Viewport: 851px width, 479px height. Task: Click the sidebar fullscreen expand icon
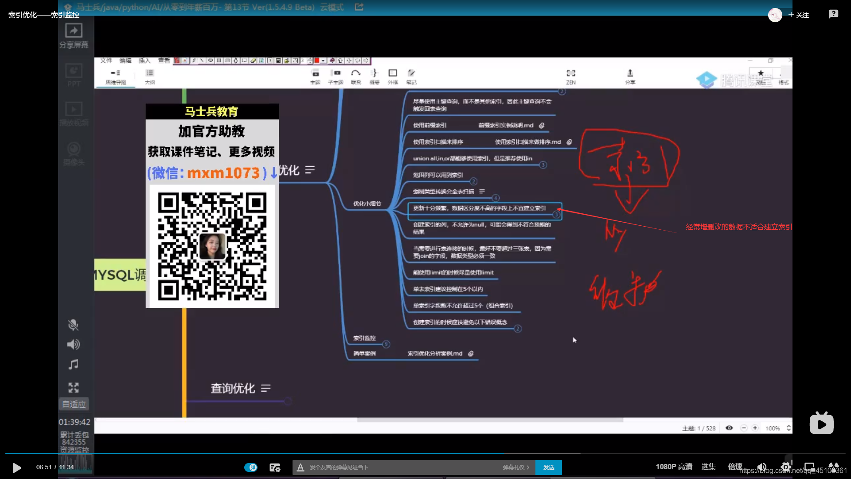tap(73, 388)
